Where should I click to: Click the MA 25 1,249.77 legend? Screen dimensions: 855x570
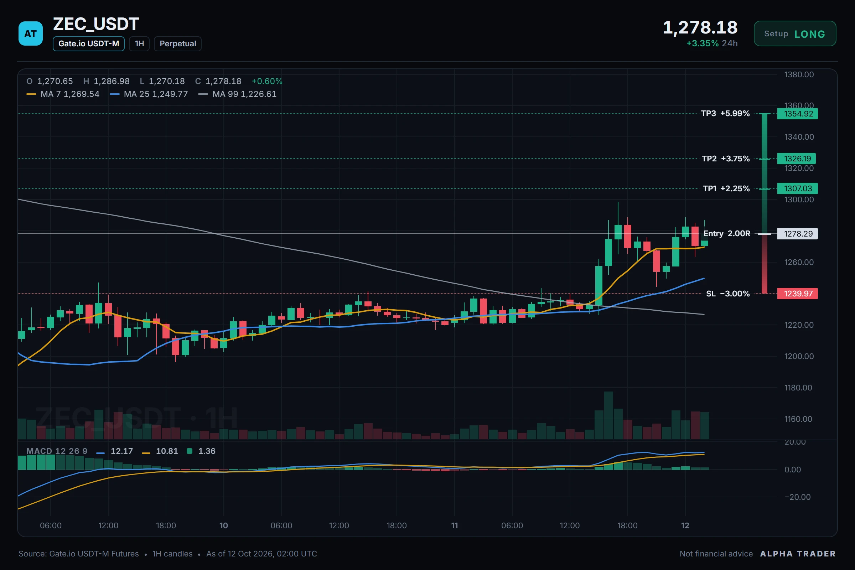149,94
